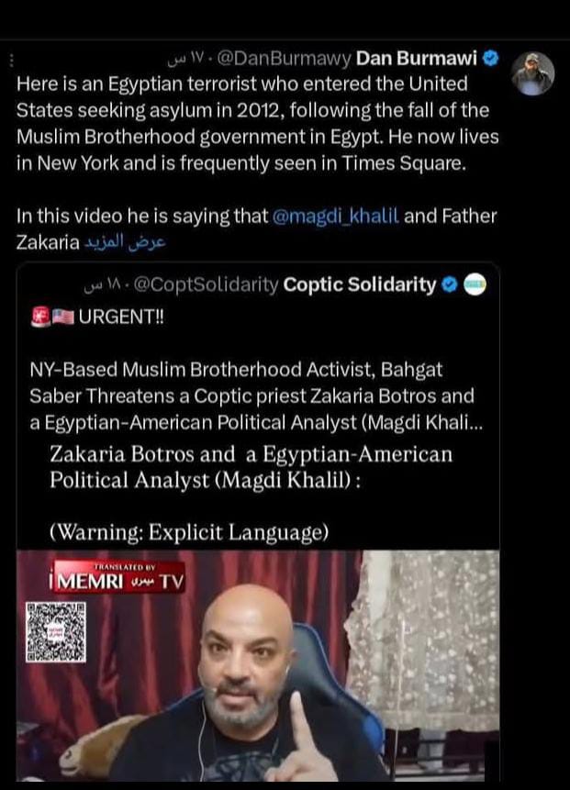Click the MEMRI TV logo overlay

point(117,577)
